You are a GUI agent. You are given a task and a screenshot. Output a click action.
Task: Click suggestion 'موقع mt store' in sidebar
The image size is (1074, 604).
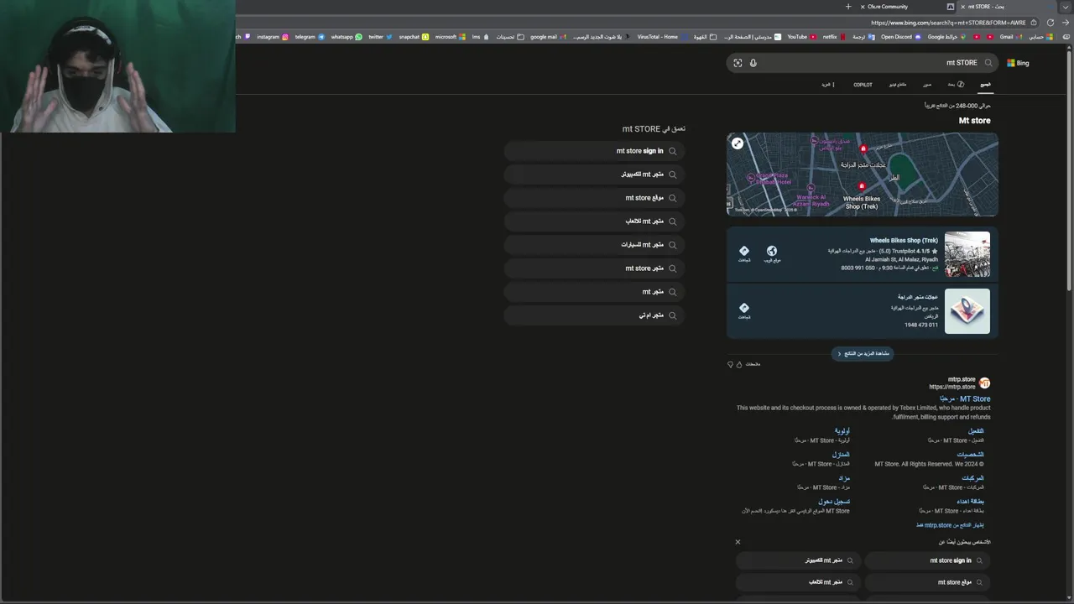[x=595, y=198]
